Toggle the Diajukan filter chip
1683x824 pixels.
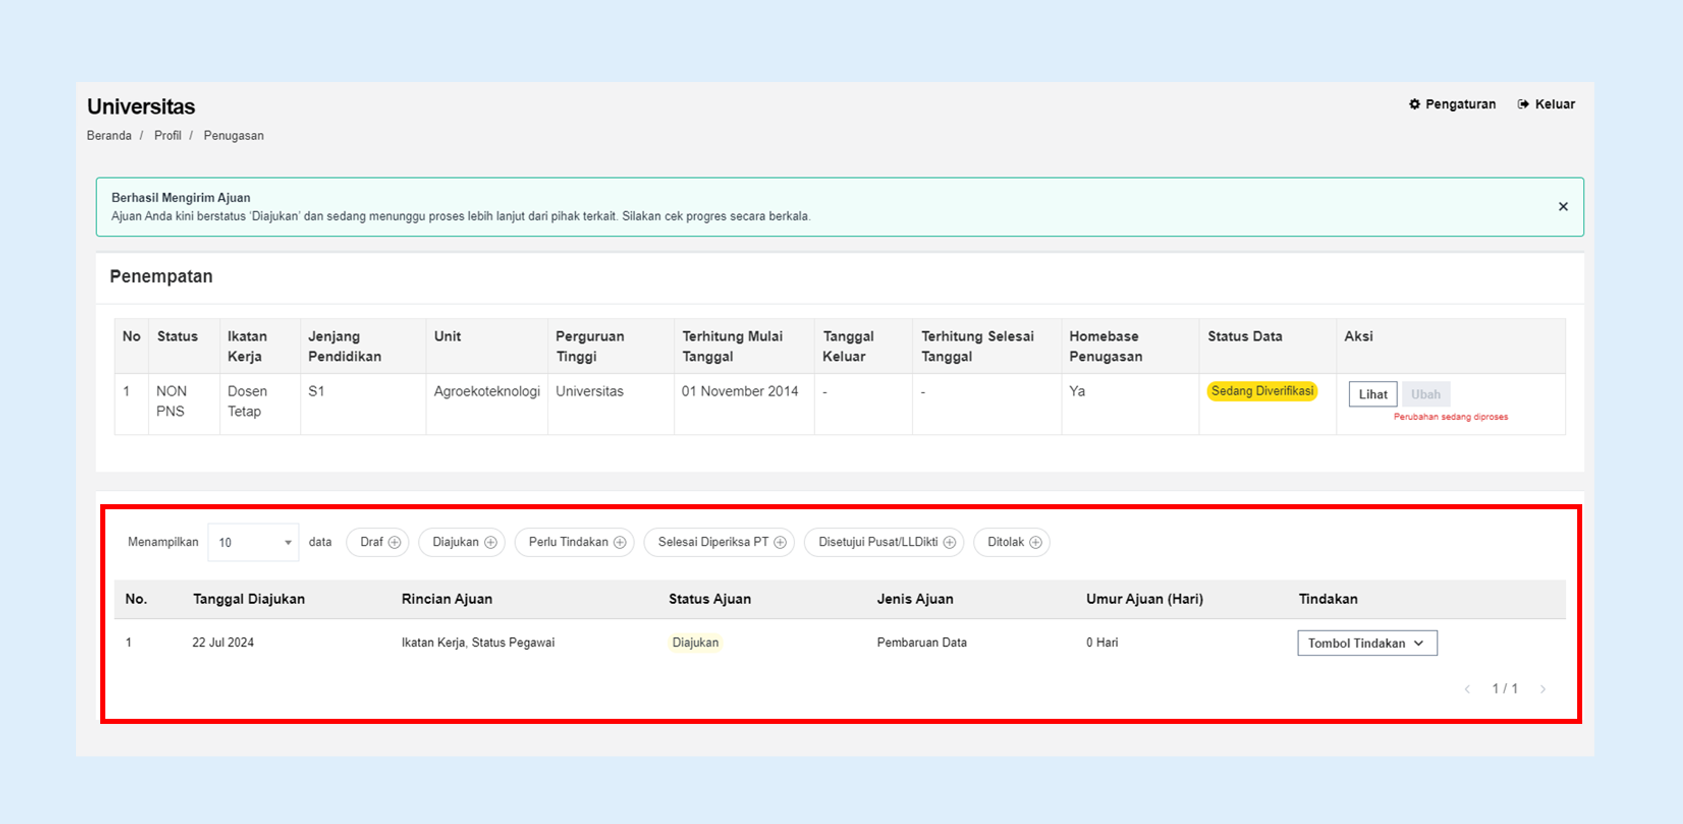(462, 542)
